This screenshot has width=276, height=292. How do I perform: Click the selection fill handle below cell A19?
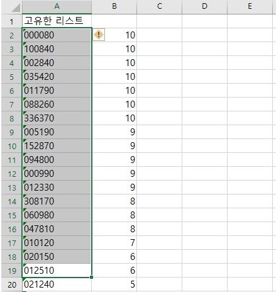91,278
